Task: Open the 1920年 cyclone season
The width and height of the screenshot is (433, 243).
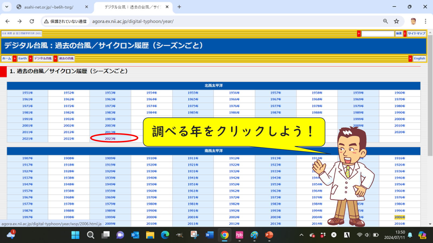Action: click(152, 165)
